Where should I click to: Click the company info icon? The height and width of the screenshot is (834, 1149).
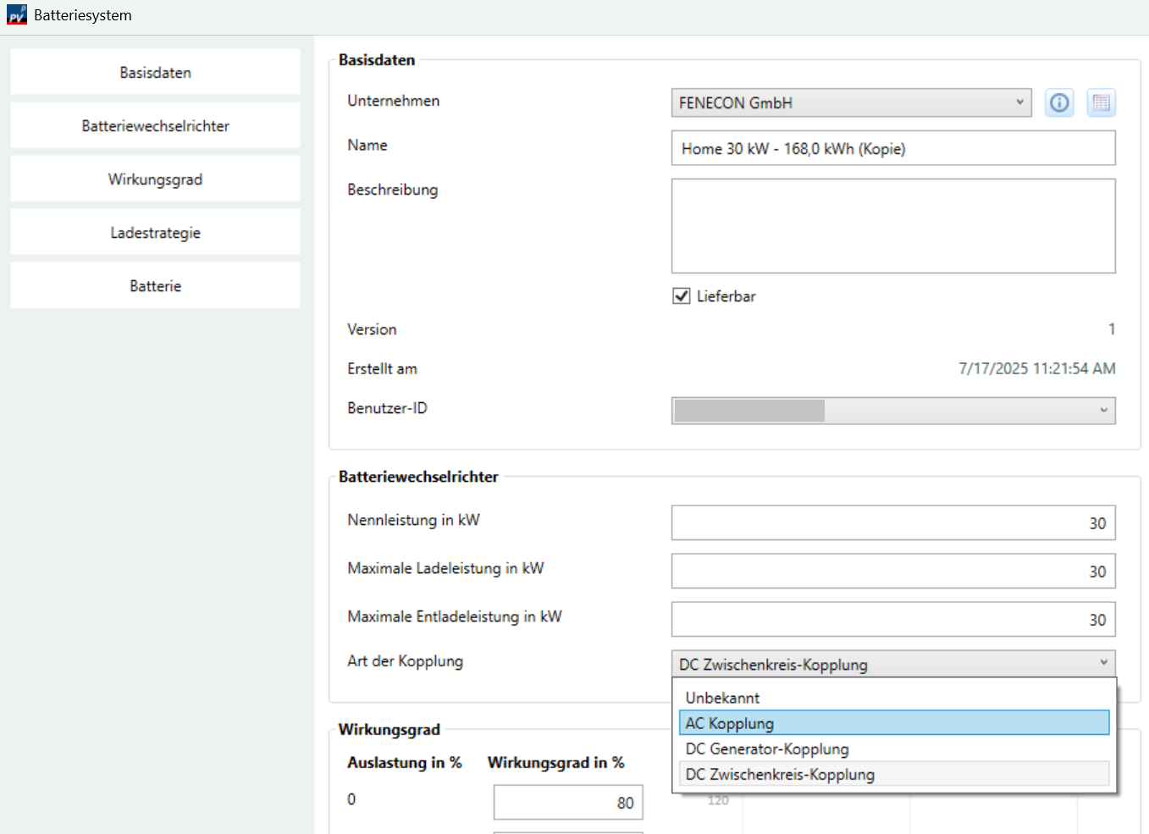pos(1059,103)
